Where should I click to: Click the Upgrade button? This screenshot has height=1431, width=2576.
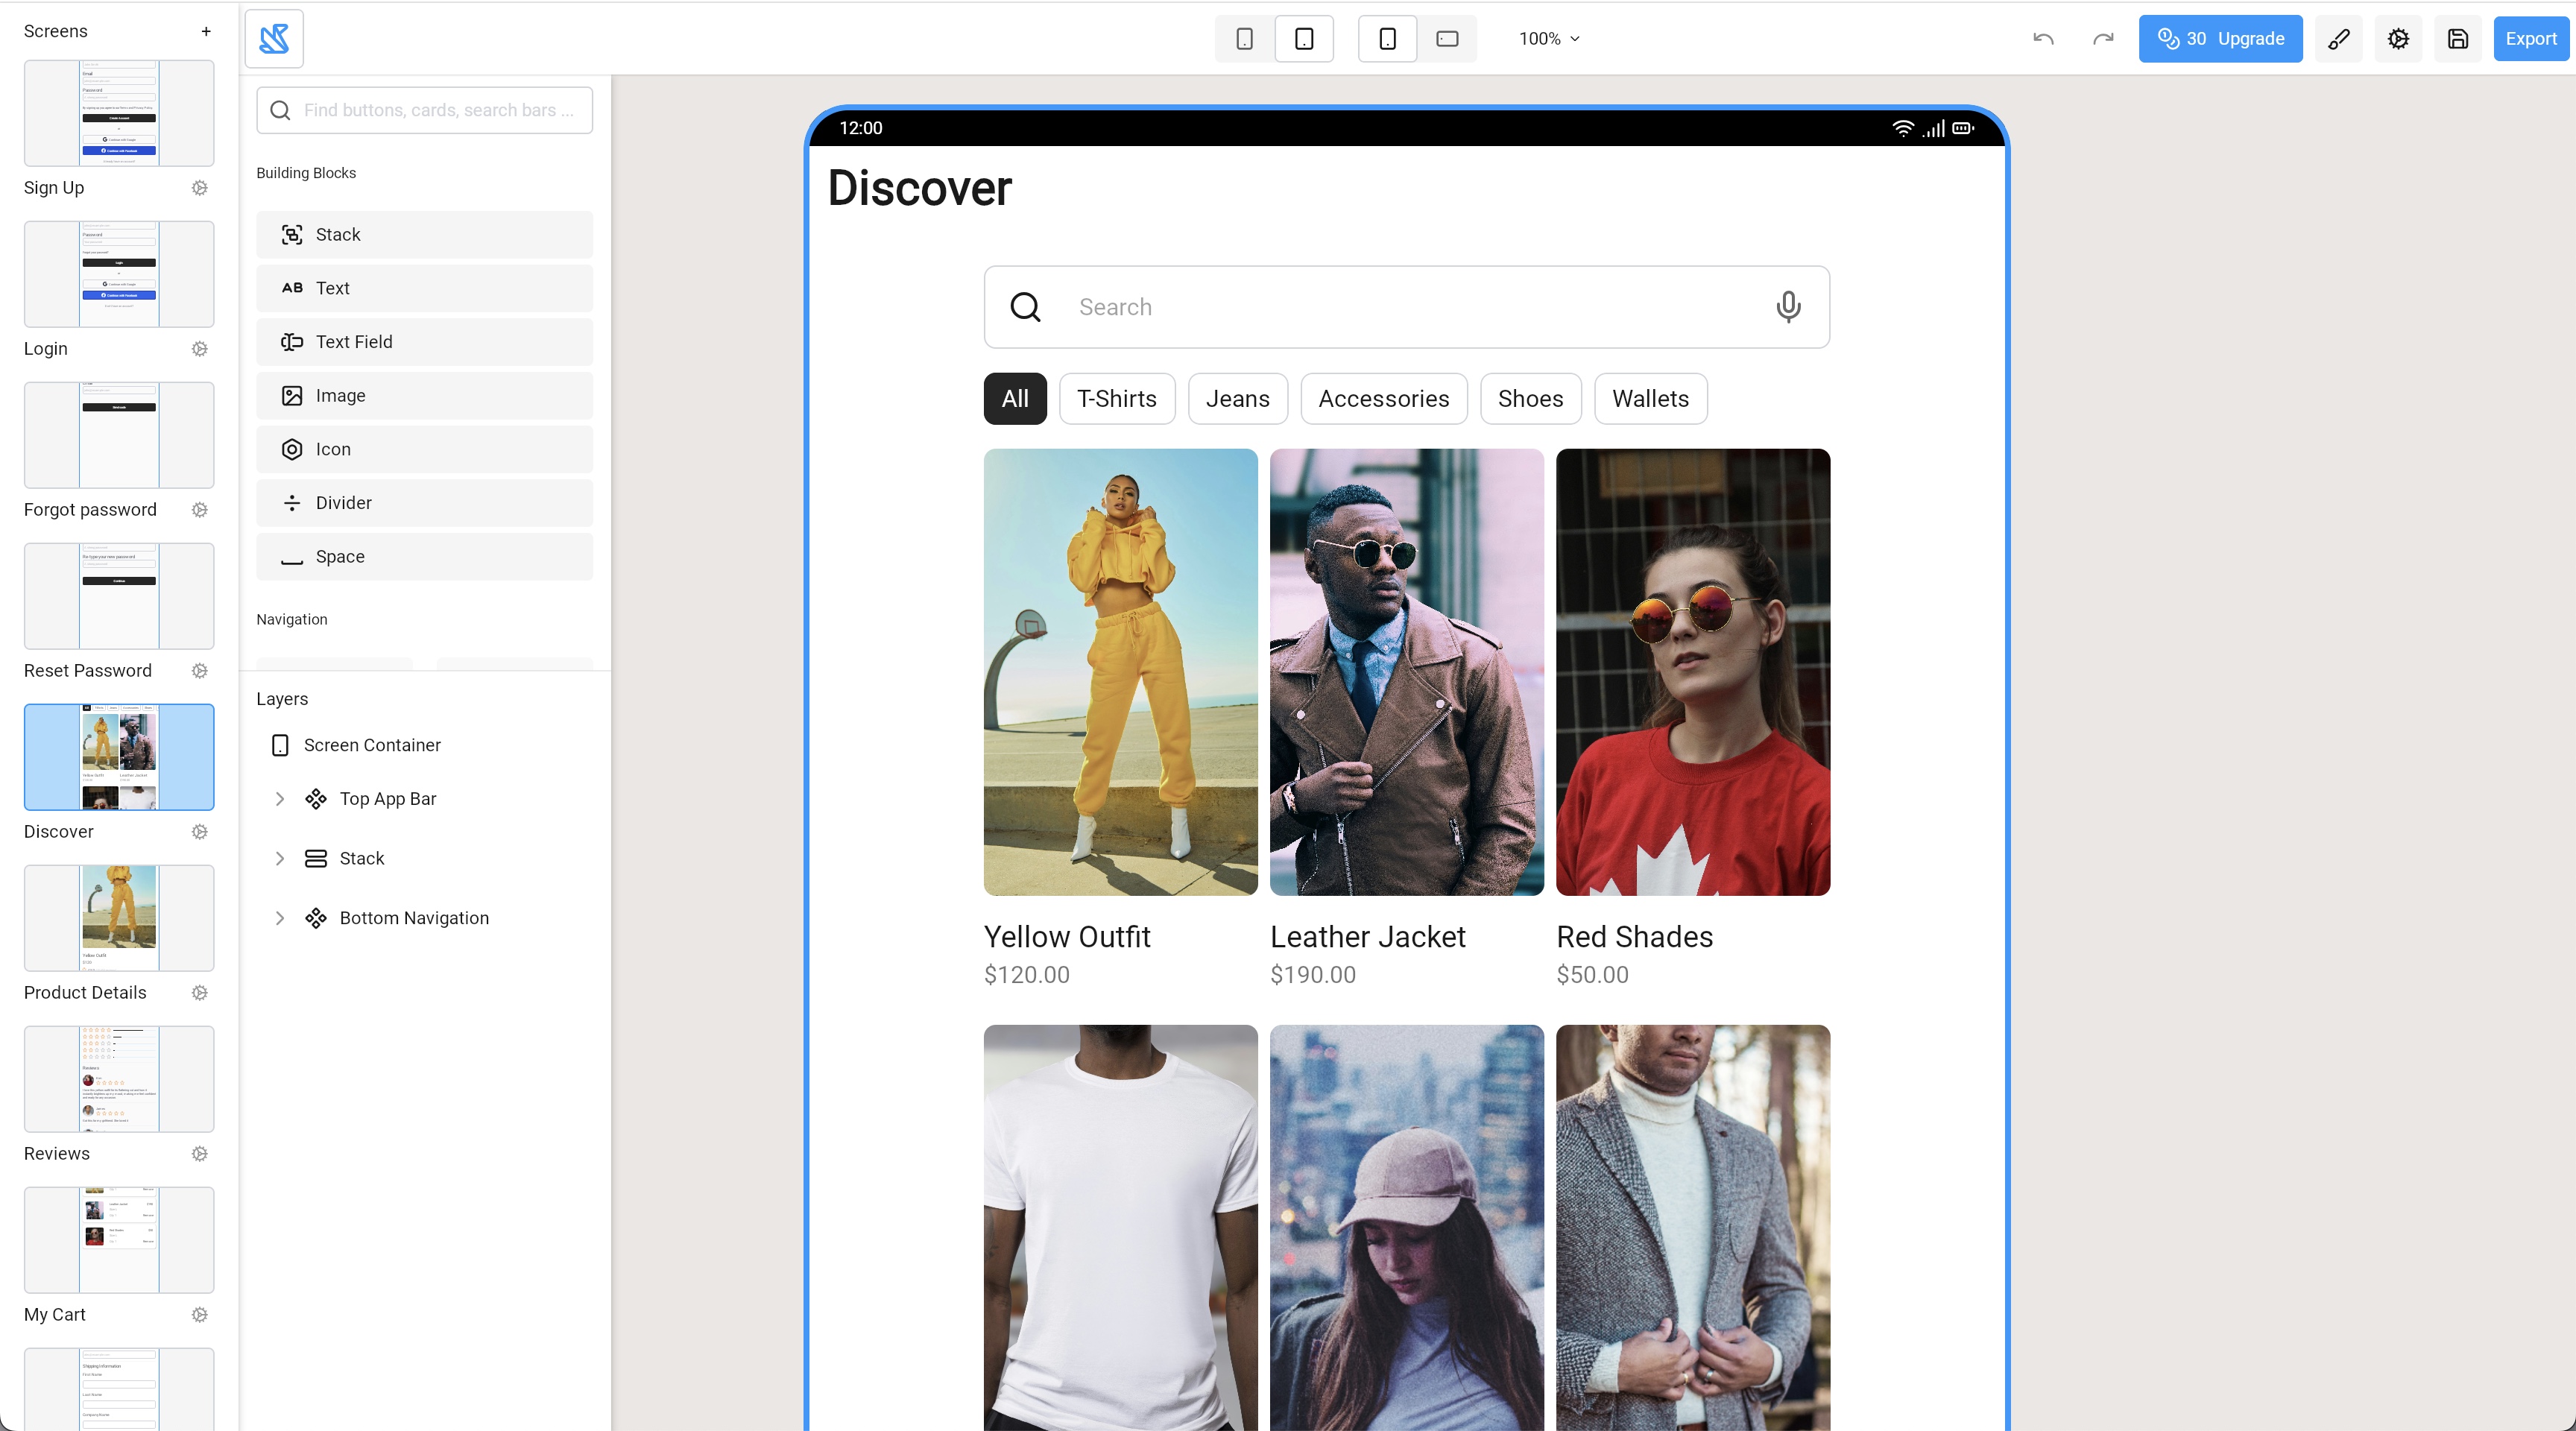click(x=2220, y=39)
